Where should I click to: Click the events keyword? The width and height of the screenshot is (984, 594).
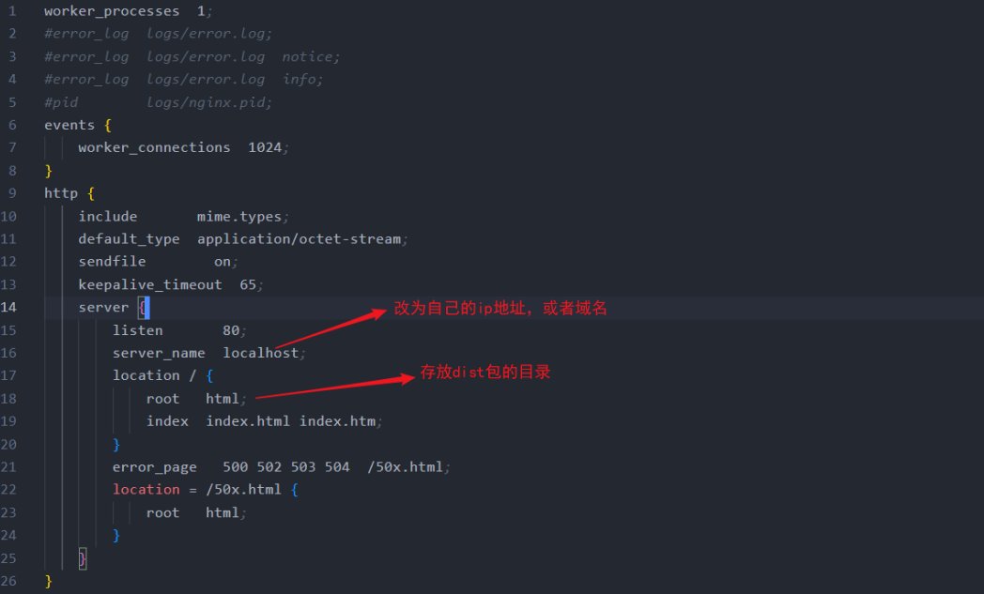(x=69, y=125)
